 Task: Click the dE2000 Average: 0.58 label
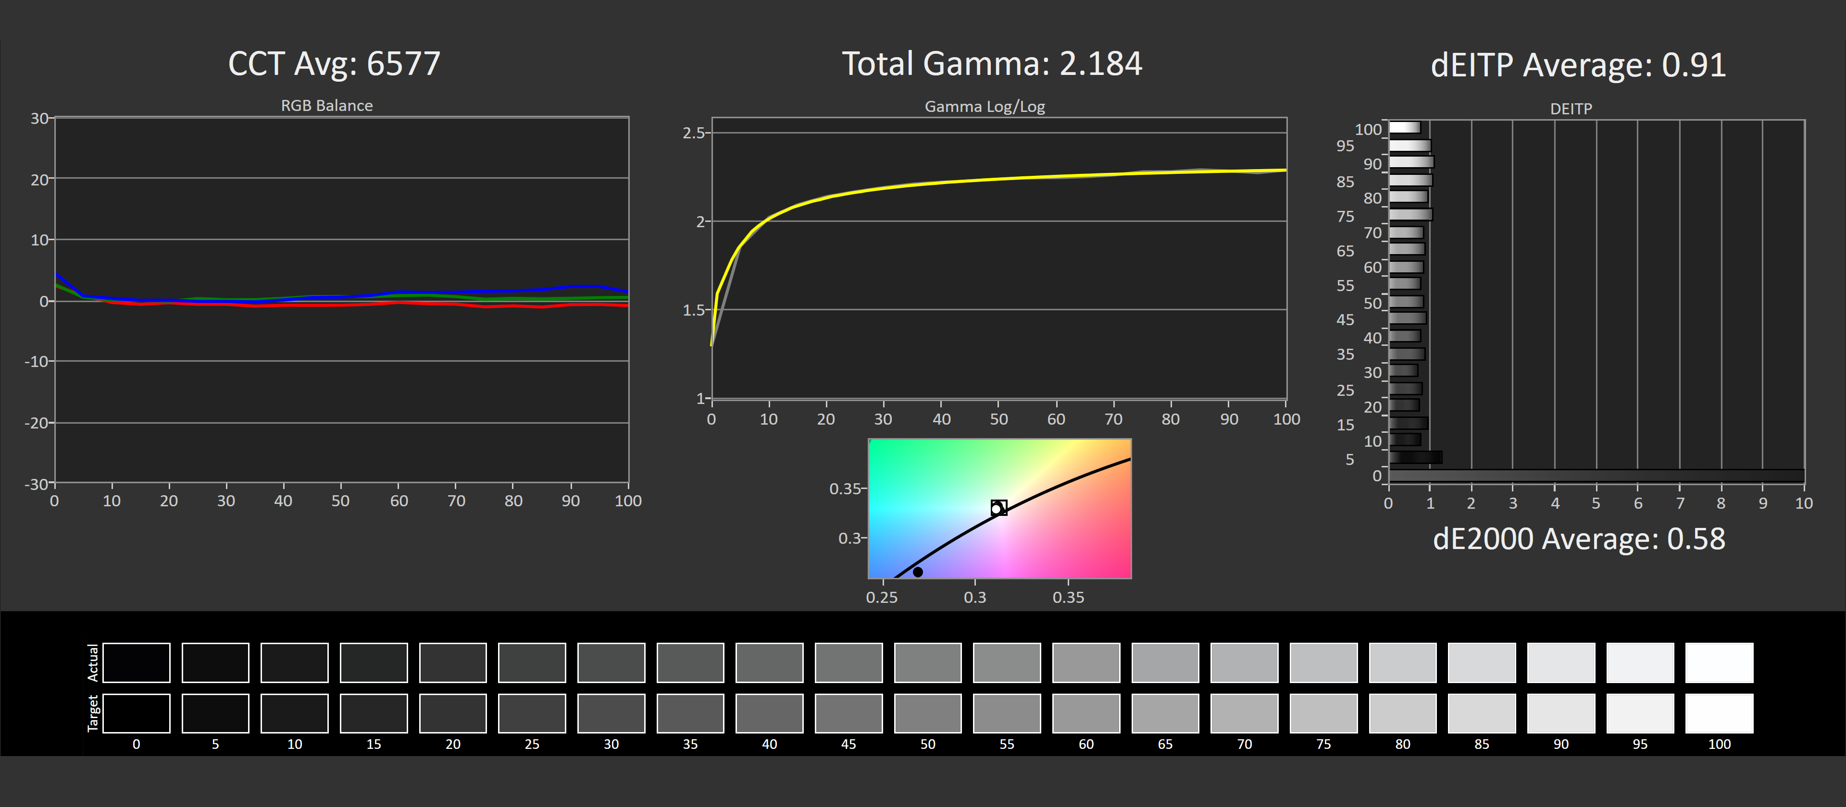point(1578,539)
